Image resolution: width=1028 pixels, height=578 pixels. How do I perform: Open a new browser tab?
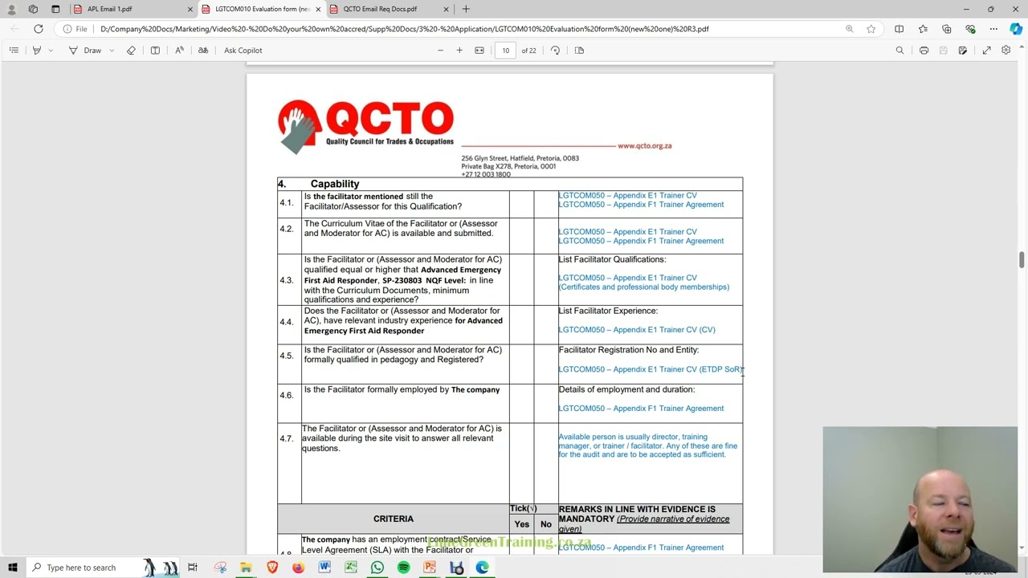tap(466, 9)
